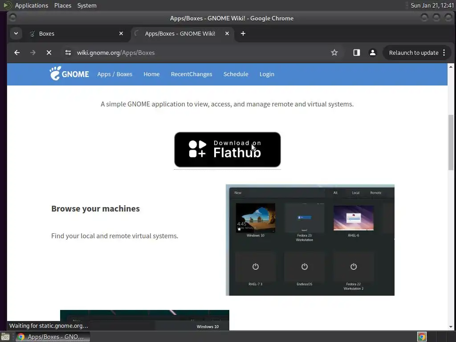Open a new tab

pyautogui.click(x=243, y=33)
